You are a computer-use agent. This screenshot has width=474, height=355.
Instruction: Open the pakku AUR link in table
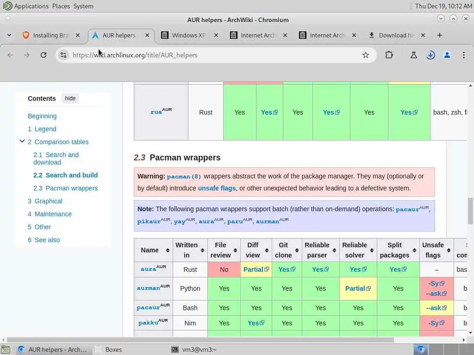click(x=148, y=323)
